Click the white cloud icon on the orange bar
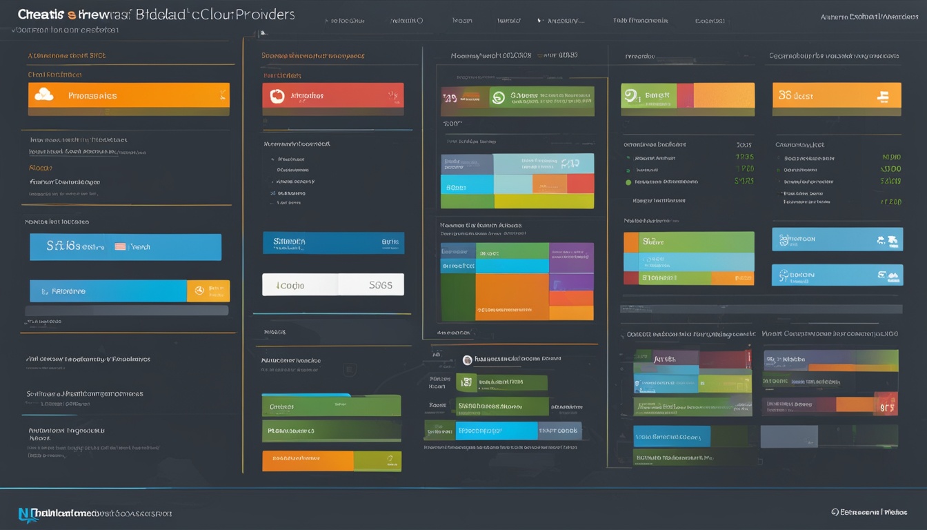Screen dimensions: 927x530 click(x=43, y=95)
